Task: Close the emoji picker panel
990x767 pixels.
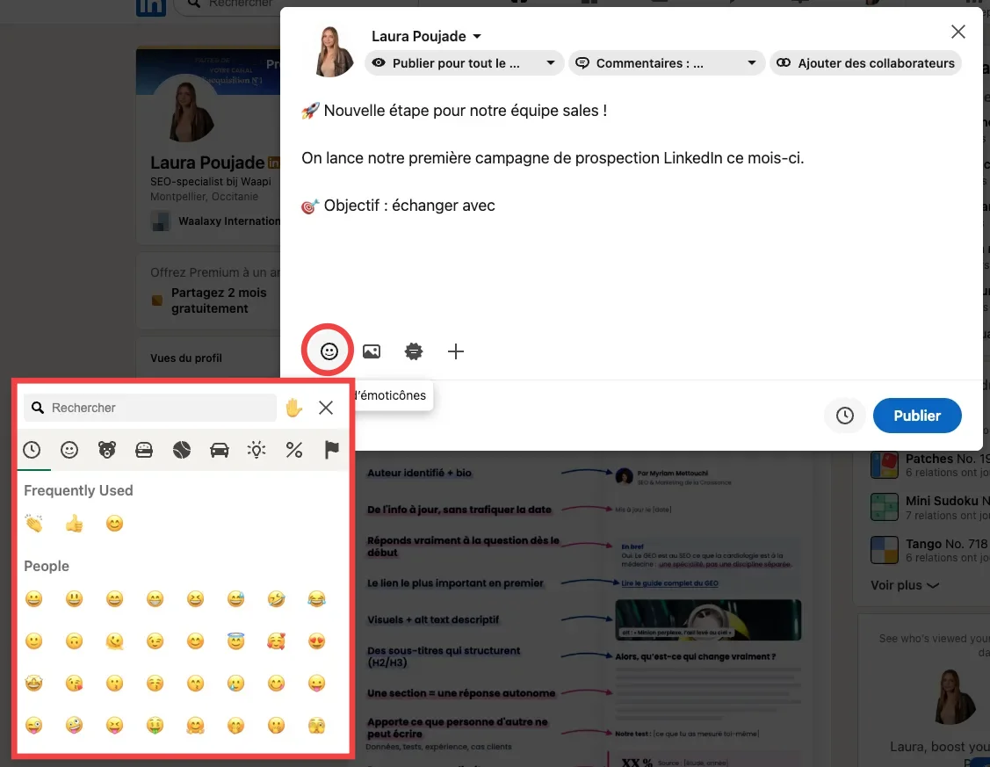Action: point(326,408)
